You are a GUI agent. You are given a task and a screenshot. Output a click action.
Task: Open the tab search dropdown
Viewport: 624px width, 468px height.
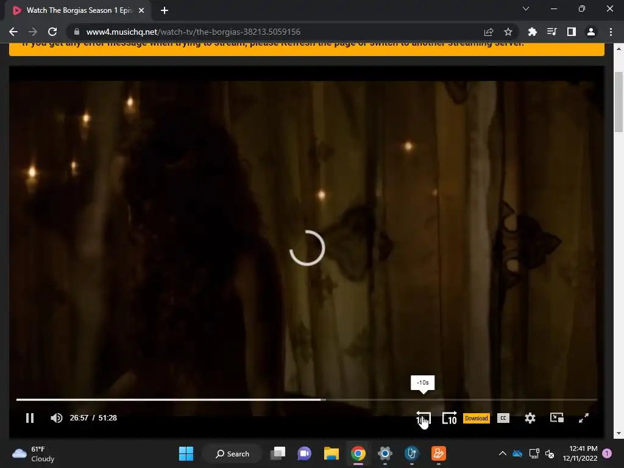click(526, 9)
